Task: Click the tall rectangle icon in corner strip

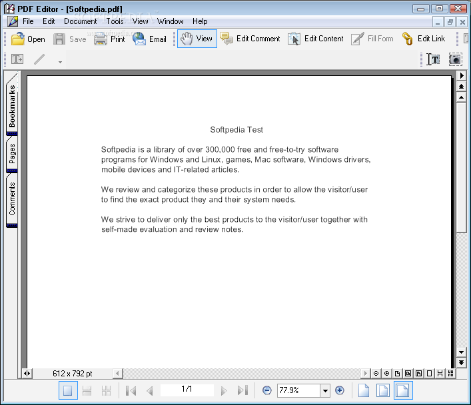Action: tap(429, 374)
